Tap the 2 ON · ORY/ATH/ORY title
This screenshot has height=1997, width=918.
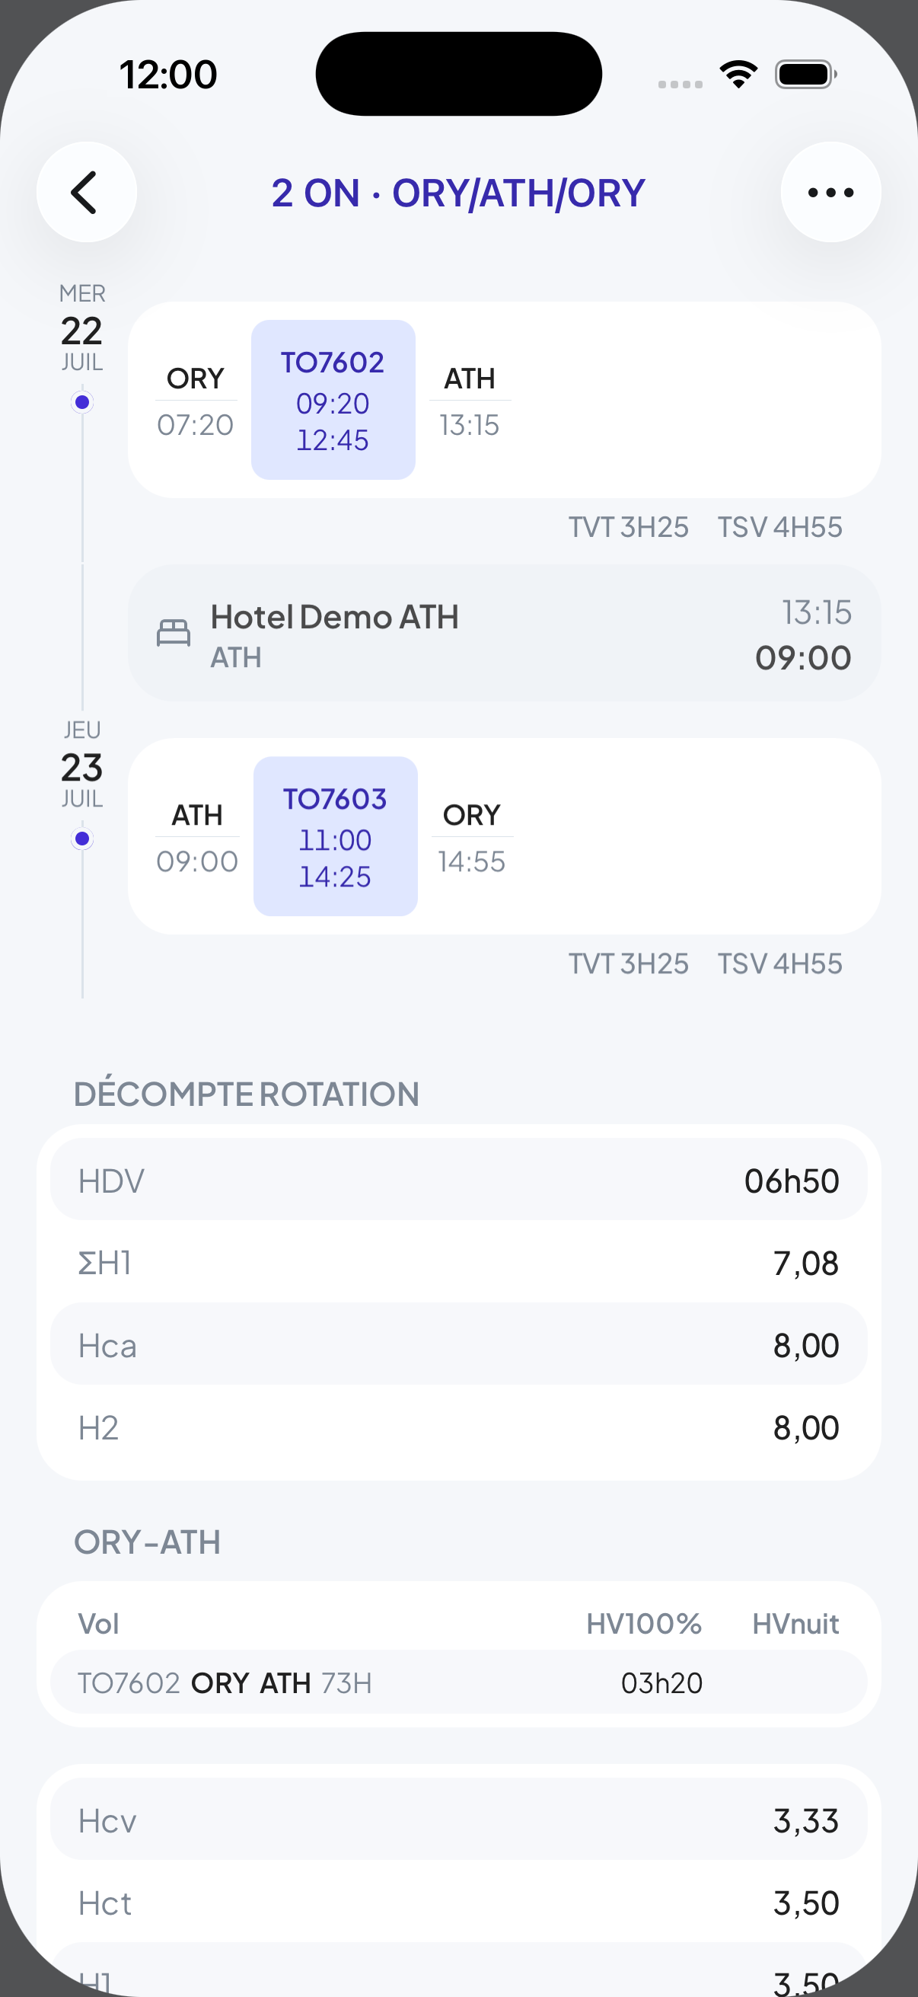coord(458,193)
